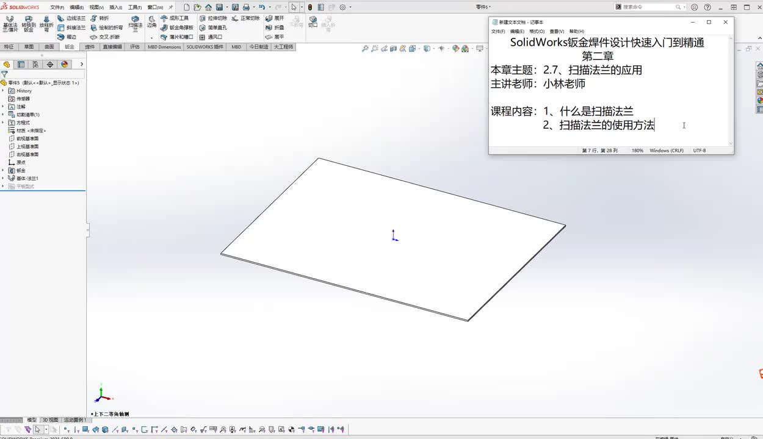
Task: Choose the 简单直孔 simple hole tool
Action: click(213, 27)
